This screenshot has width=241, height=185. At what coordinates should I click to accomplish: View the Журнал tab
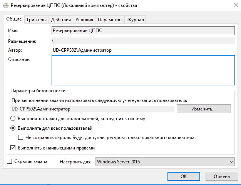135,20
